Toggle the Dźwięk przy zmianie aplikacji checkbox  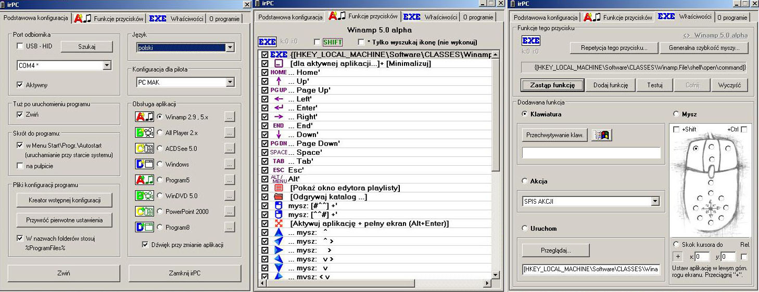(x=145, y=245)
